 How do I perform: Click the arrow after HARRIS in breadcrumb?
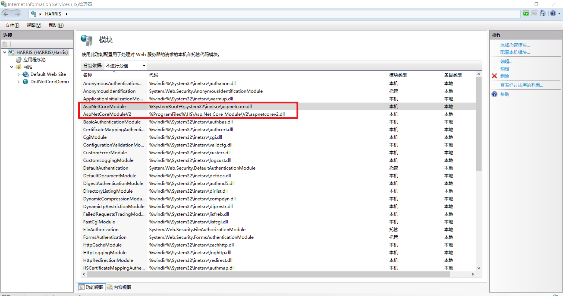[x=67, y=14]
